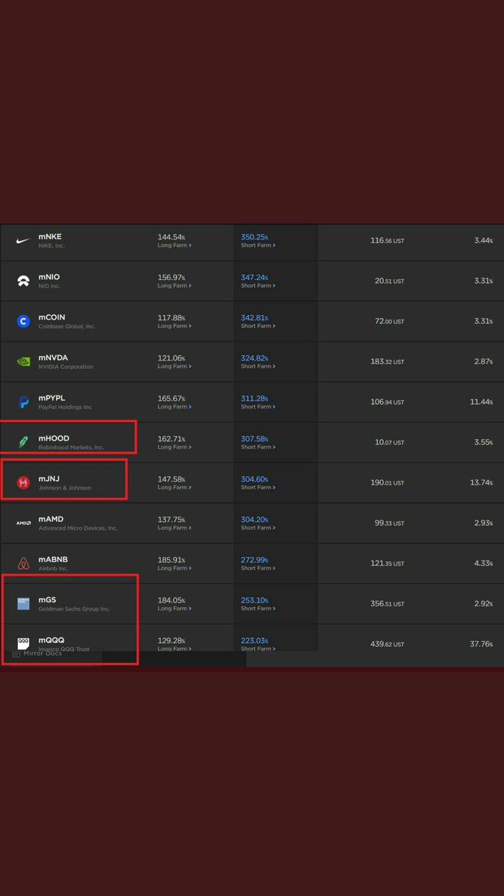Open the Short Farm link for mGS
The image size is (504, 896).
(x=258, y=609)
